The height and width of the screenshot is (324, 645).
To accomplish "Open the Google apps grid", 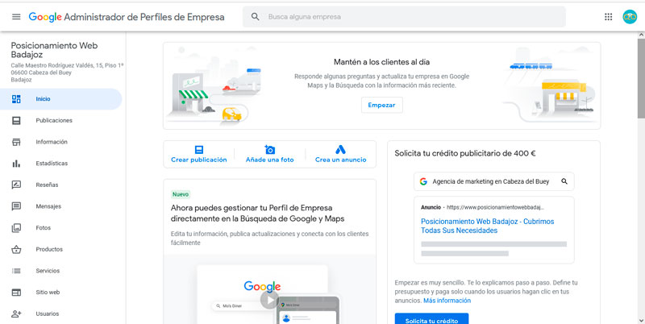I will pos(608,17).
